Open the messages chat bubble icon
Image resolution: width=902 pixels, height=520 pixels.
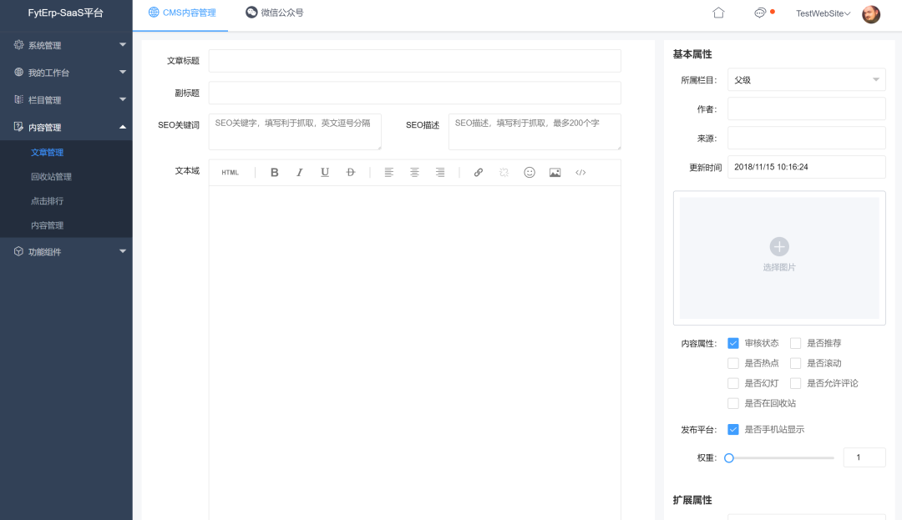click(760, 13)
